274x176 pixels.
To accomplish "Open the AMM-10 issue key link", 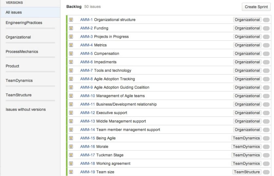I will tap(87, 96).
